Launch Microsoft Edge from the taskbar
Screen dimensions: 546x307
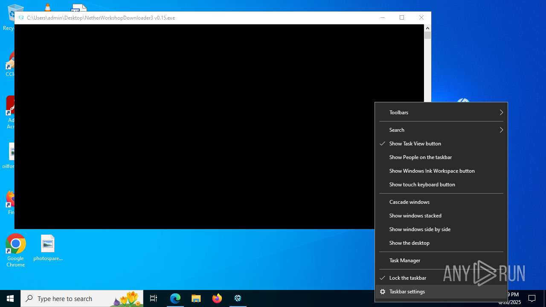(x=175, y=298)
